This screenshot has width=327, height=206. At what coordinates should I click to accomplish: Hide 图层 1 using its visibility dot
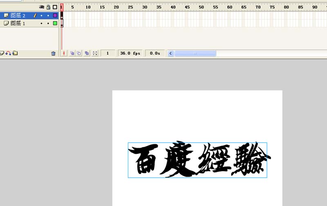coord(42,23)
